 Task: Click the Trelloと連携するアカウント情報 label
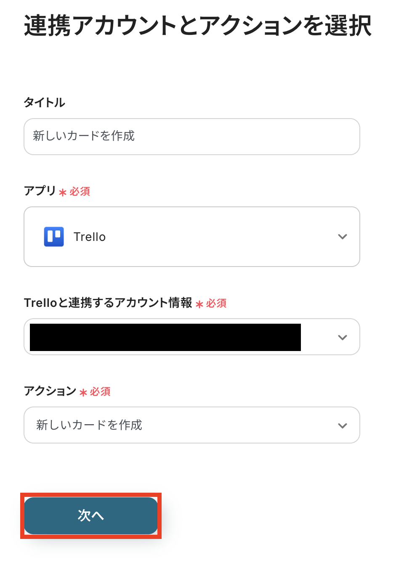(108, 303)
